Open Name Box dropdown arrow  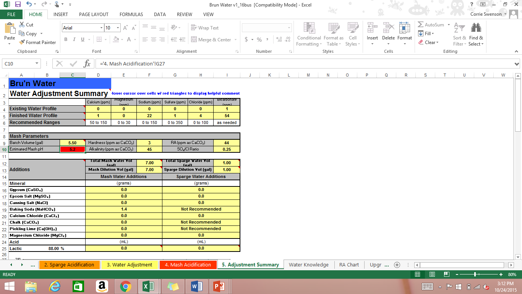coord(37,64)
